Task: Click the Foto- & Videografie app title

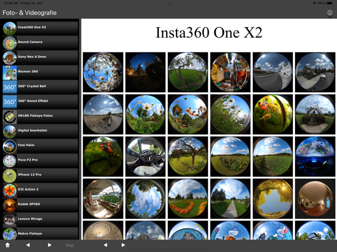Action: coord(29,13)
